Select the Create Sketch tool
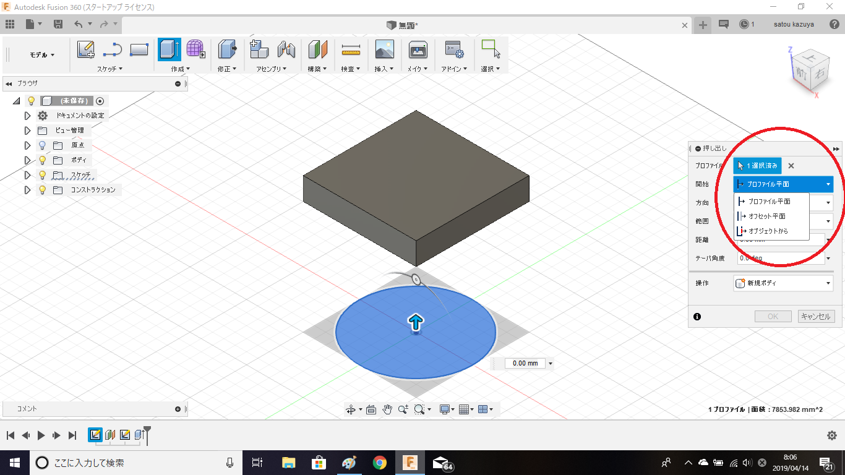The height and width of the screenshot is (475, 845). [86, 49]
